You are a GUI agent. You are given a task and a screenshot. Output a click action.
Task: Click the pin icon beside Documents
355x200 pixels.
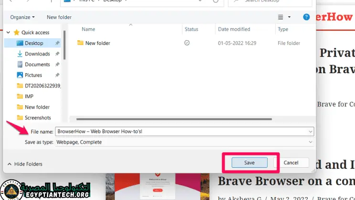[57, 65]
